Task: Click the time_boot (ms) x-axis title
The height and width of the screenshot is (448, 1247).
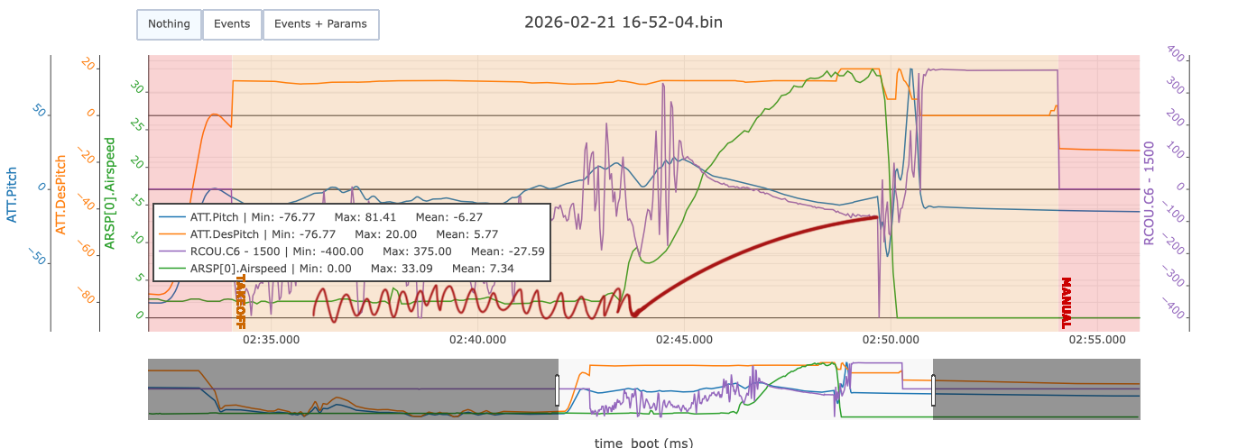Action: point(643,442)
